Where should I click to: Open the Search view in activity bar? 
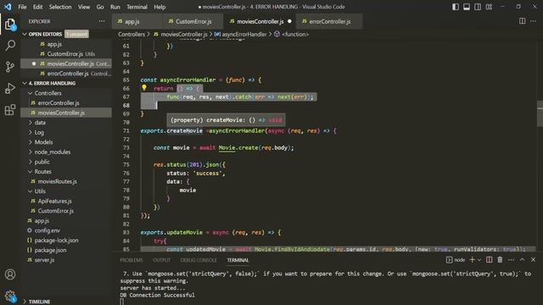click(10, 45)
